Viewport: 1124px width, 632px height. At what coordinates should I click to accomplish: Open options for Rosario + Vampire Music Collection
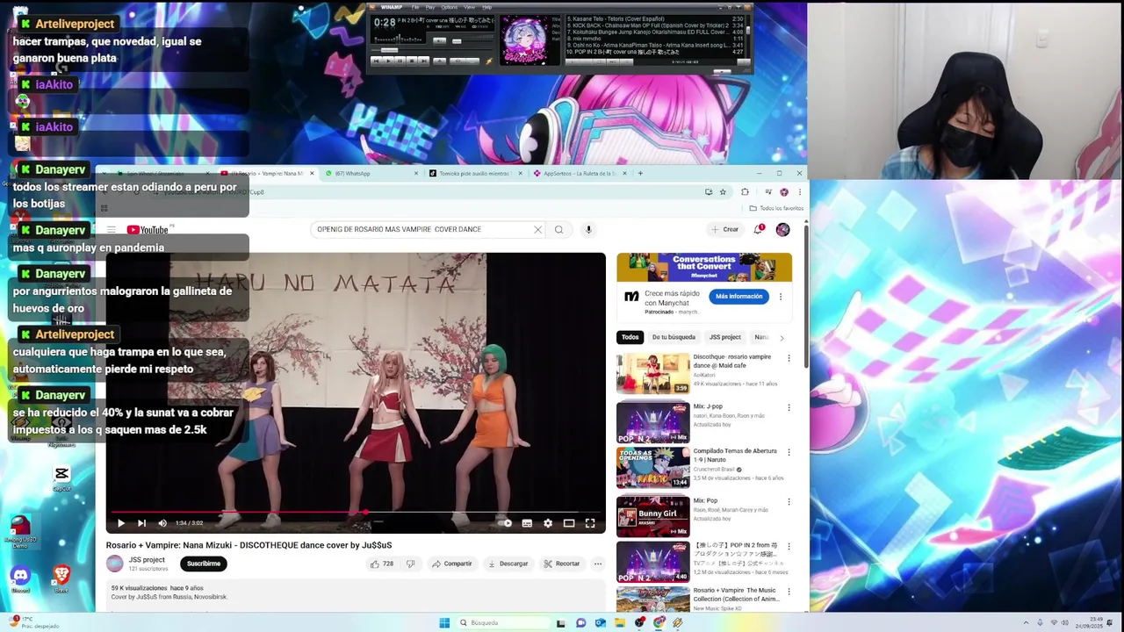point(789,591)
